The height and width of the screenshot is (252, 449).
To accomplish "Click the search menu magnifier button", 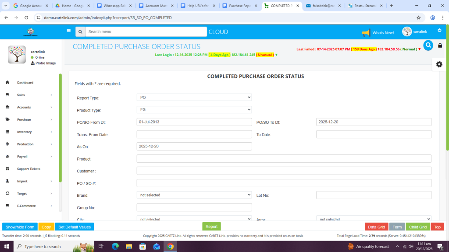I will click(x=80, y=32).
